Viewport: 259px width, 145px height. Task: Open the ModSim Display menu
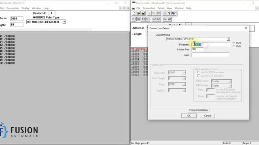[x=25, y=8]
